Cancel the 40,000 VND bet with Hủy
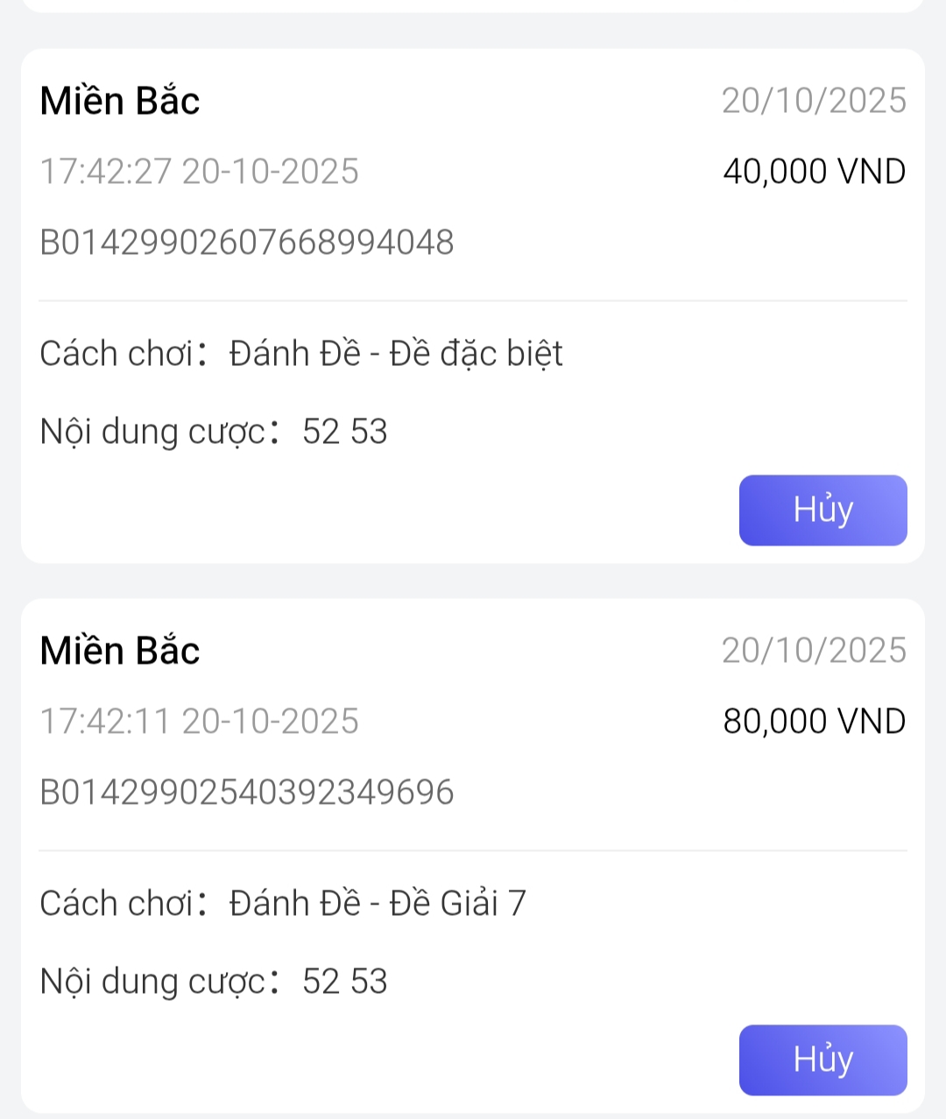Screen dimensions: 946x1119 click(x=822, y=510)
